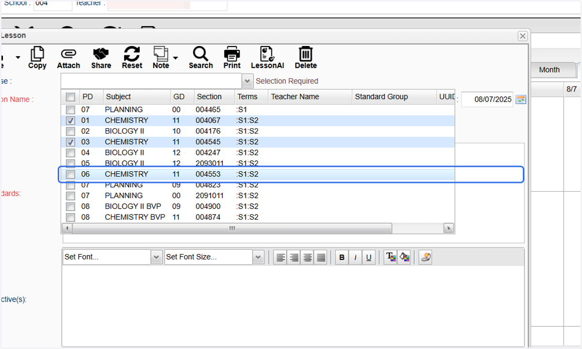Image resolution: width=582 pixels, height=349 pixels.
Task: Check the PLANNING section 004465 checkbox
Action: (71, 109)
